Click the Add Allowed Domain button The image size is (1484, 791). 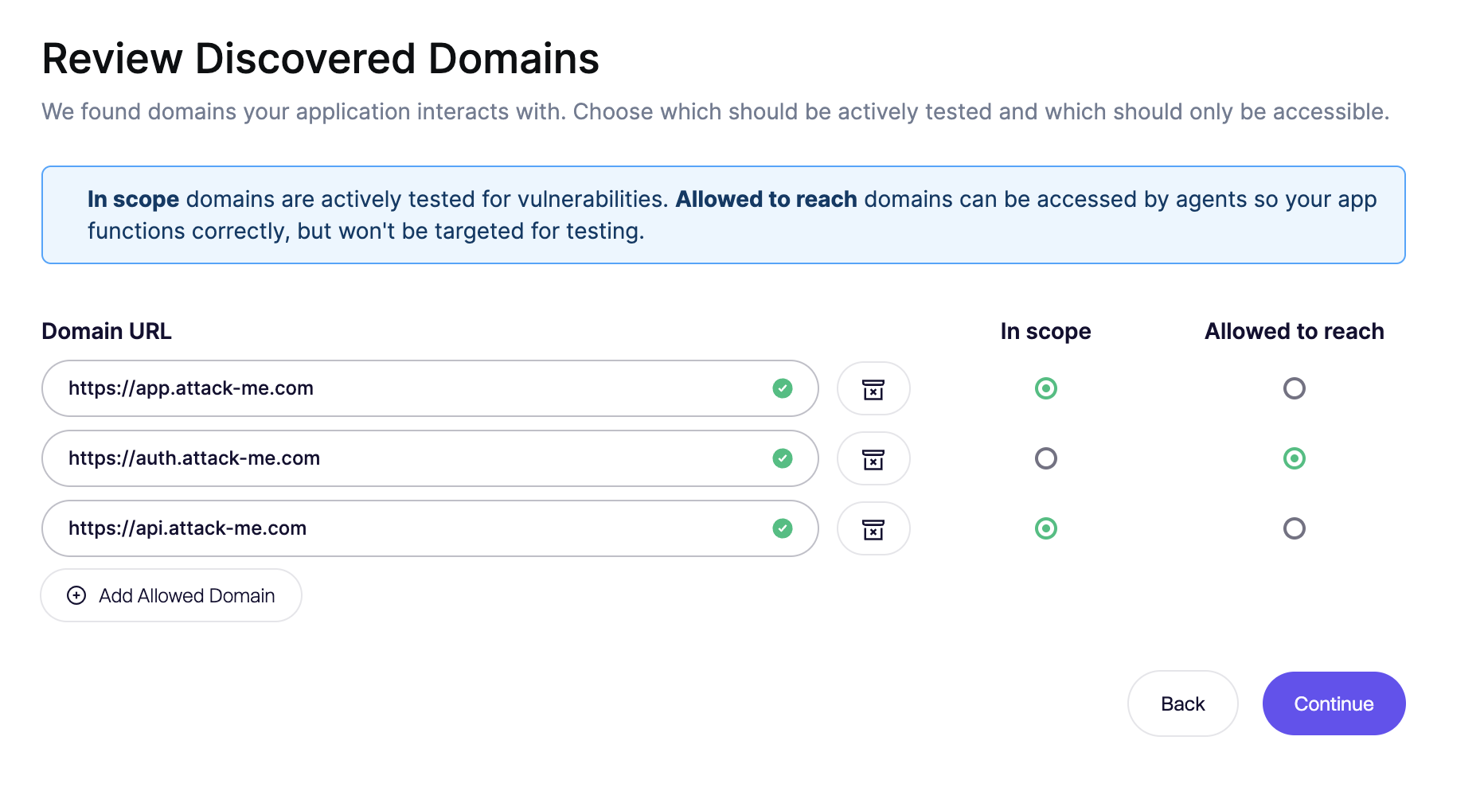(171, 595)
